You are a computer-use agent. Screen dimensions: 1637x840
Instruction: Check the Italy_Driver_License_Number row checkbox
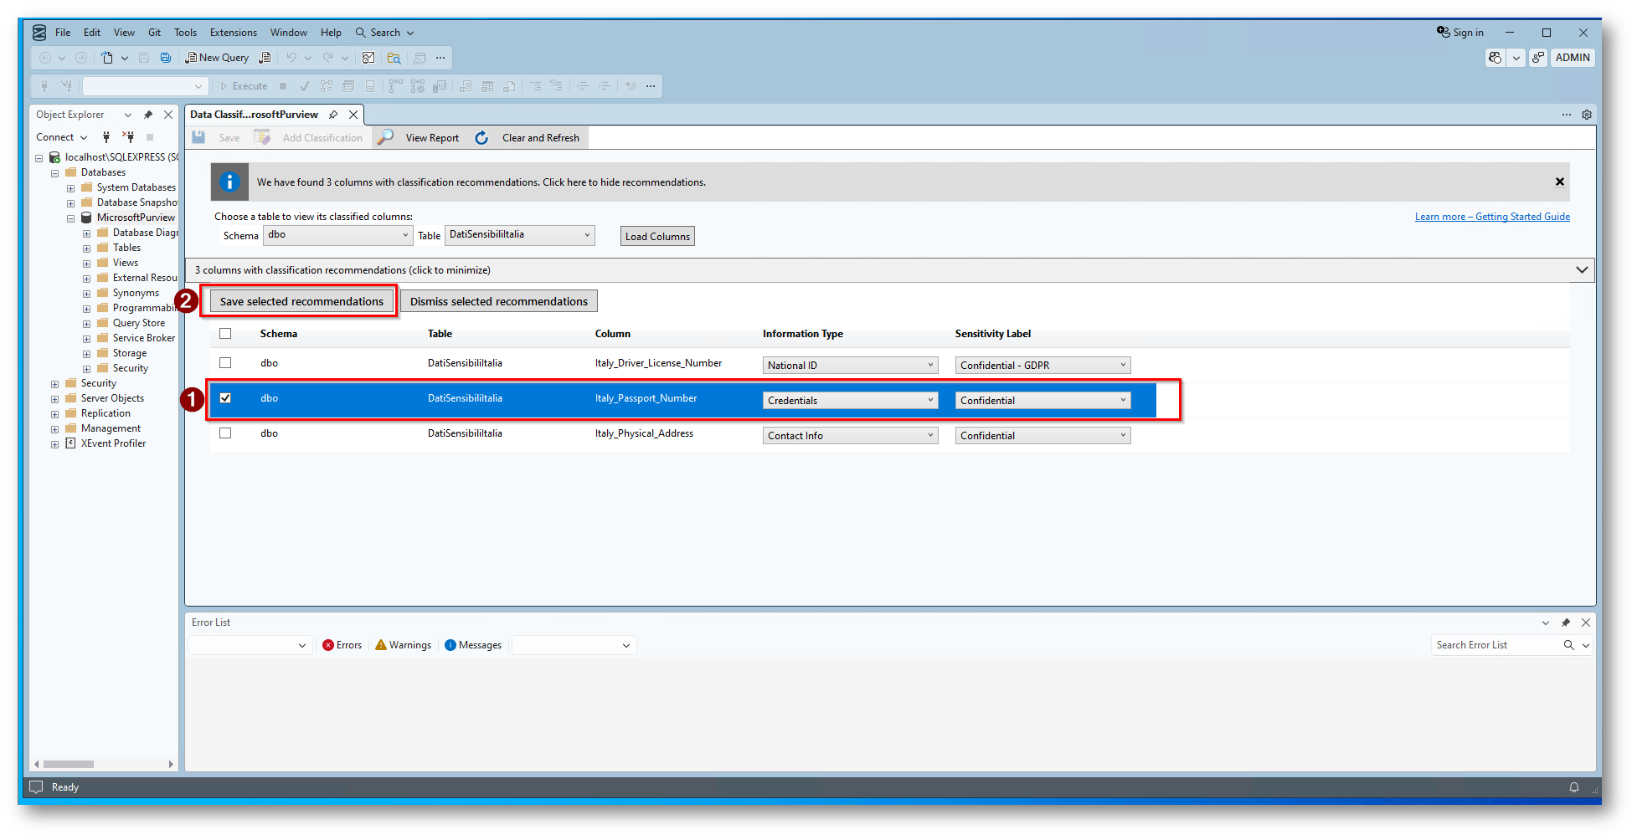[x=225, y=363]
